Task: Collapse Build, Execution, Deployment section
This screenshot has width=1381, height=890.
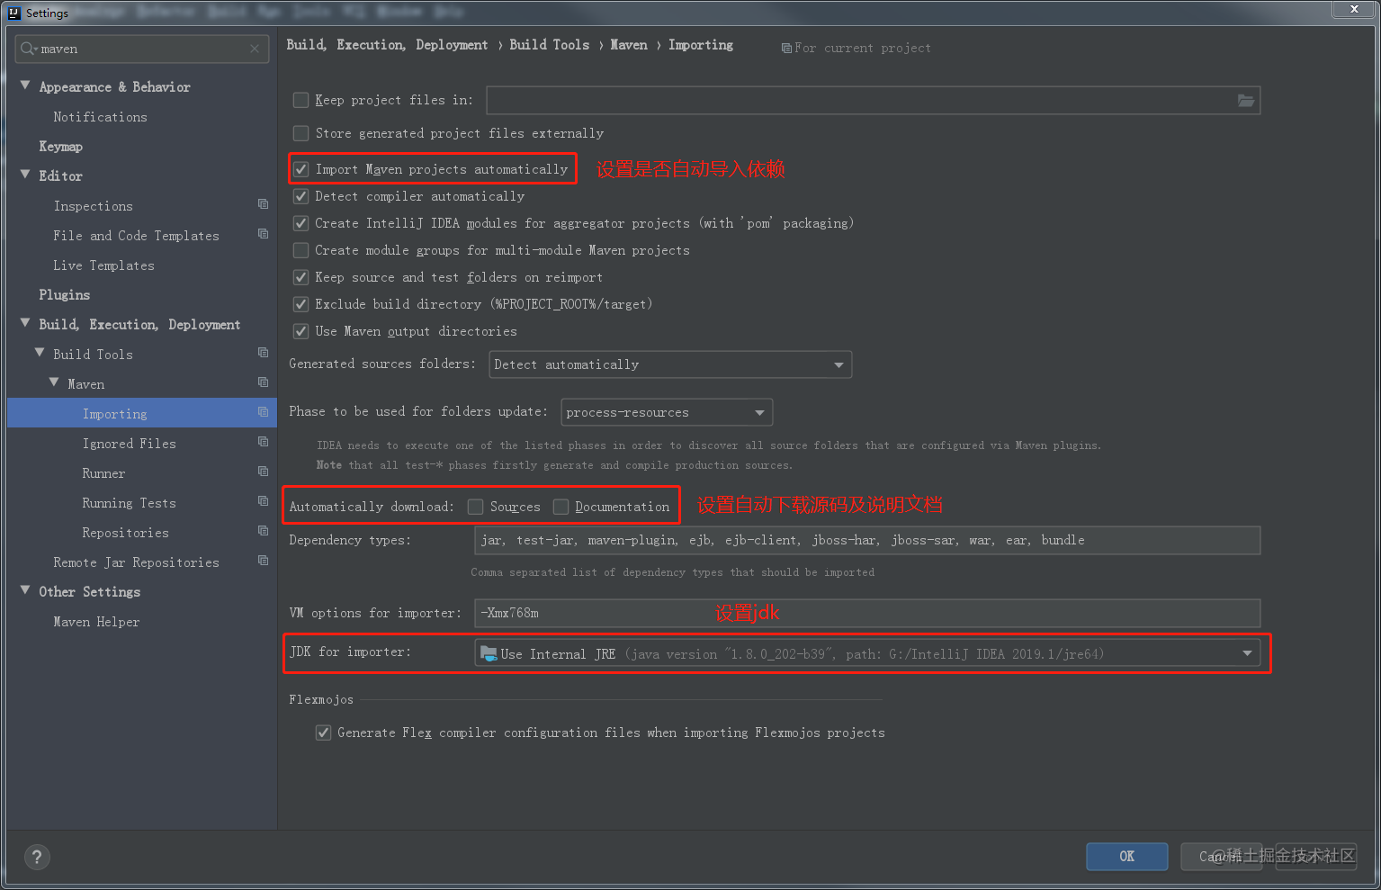Action: [x=25, y=323]
